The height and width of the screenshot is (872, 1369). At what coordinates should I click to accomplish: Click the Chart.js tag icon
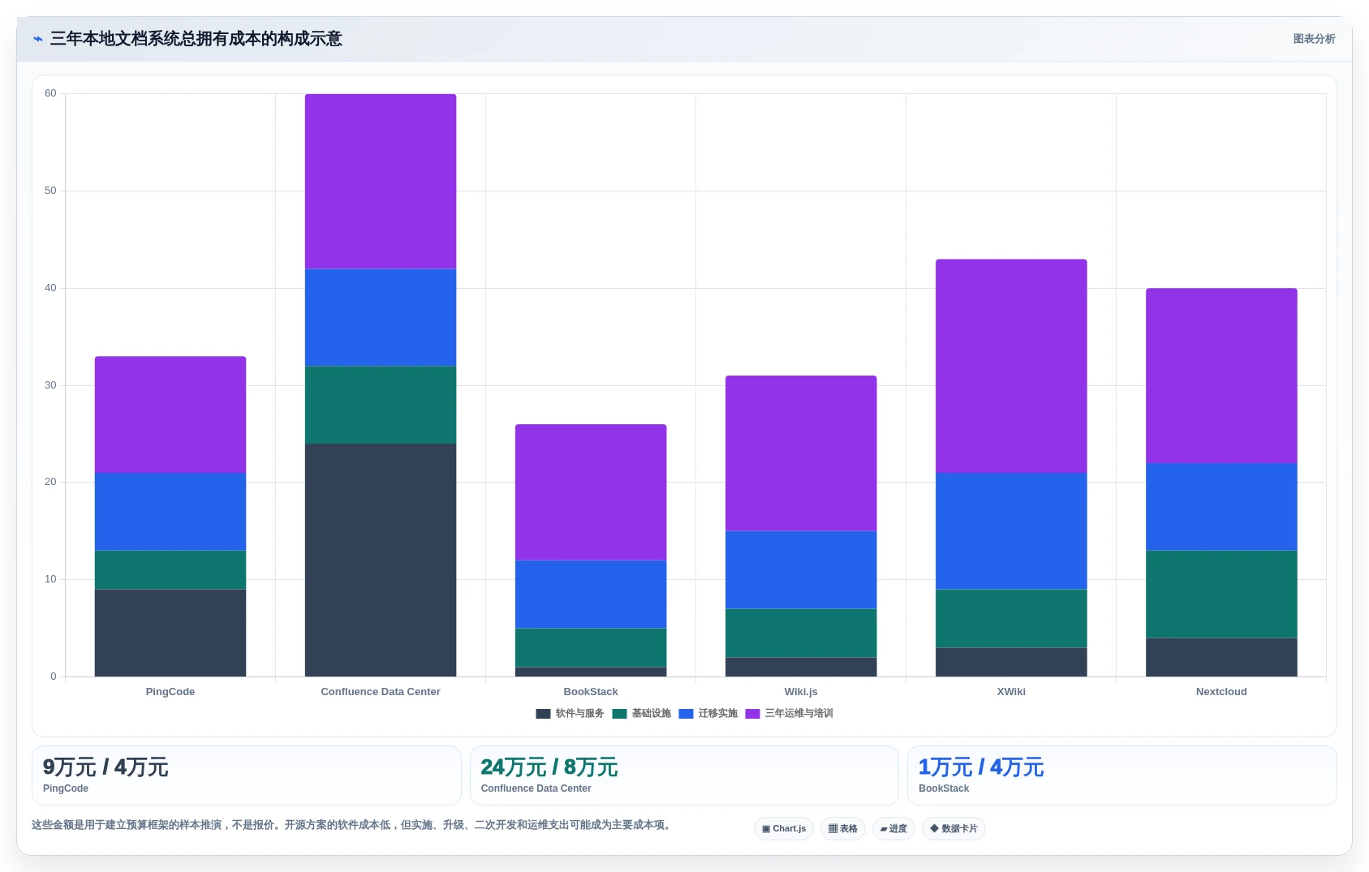pyautogui.click(x=766, y=829)
